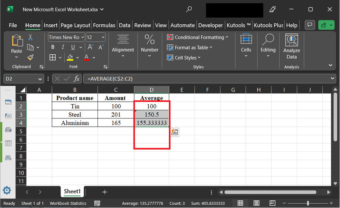The width and height of the screenshot is (340, 208).
Task: Click Workbook Statistics in status bar
Action: coord(69,203)
